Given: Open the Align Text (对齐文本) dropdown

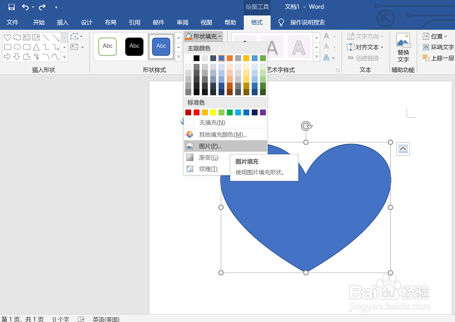Looking at the screenshot, I should point(365,47).
